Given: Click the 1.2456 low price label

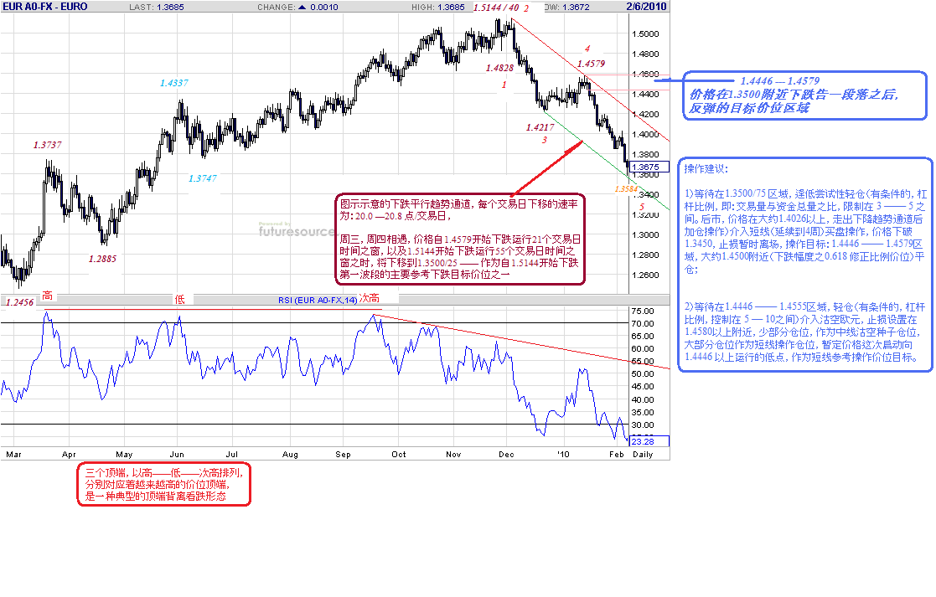Looking at the screenshot, I should (x=20, y=302).
